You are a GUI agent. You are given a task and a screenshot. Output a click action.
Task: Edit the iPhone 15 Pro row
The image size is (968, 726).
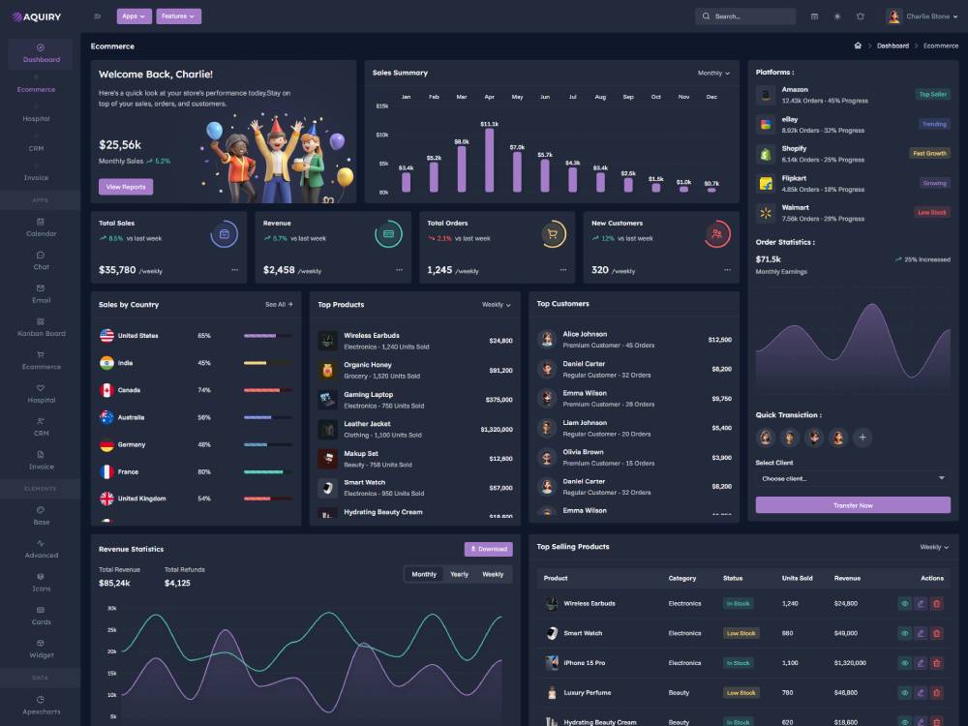click(922, 663)
